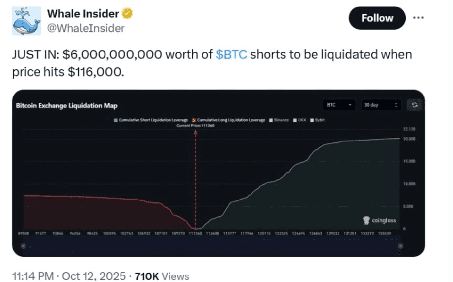Toggle Cumulative Short Liquidation Leverage legend
The height and width of the screenshot is (282, 453).
tap(151, 120)
